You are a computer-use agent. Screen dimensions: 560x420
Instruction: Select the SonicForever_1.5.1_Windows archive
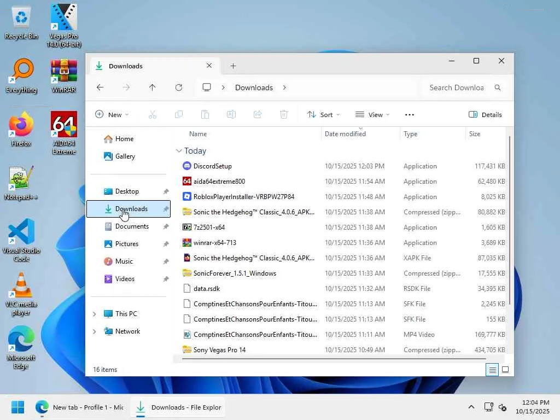point(235,273)
